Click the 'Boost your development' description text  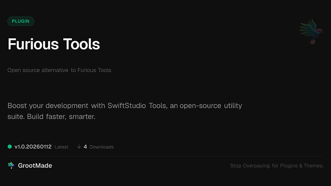(x=125, y=111)
